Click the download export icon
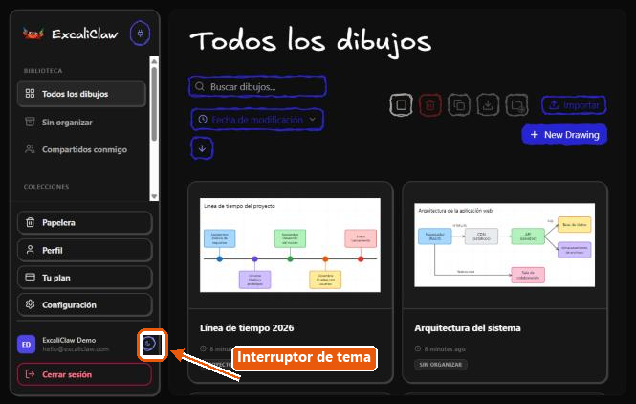 click(488, 105)
